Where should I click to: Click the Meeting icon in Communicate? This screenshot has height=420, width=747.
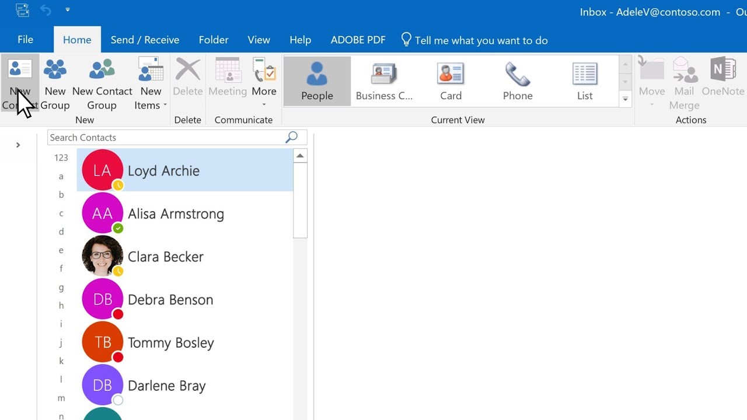click(x=228, y=69)
